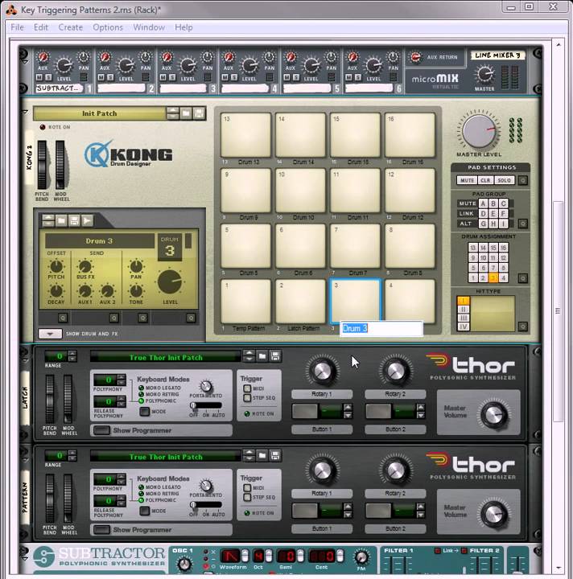
Task: Click the Drum 3 pad name field
Action: pyautogui.click(x=381, y=328)
